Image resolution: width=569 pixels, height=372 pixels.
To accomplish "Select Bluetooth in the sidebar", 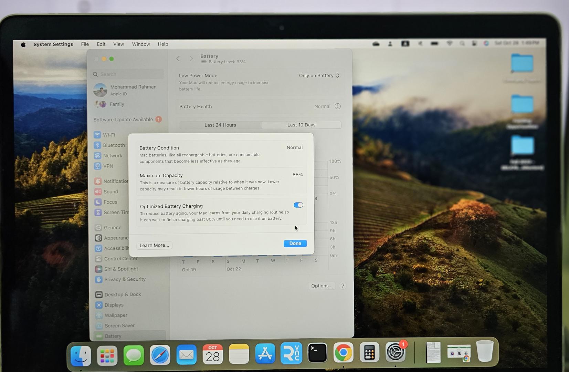I will tap(109, 145).
